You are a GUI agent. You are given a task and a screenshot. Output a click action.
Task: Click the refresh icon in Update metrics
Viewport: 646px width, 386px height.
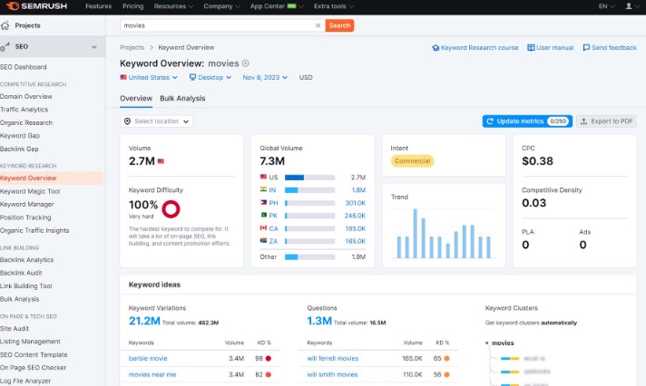(490, 121)
